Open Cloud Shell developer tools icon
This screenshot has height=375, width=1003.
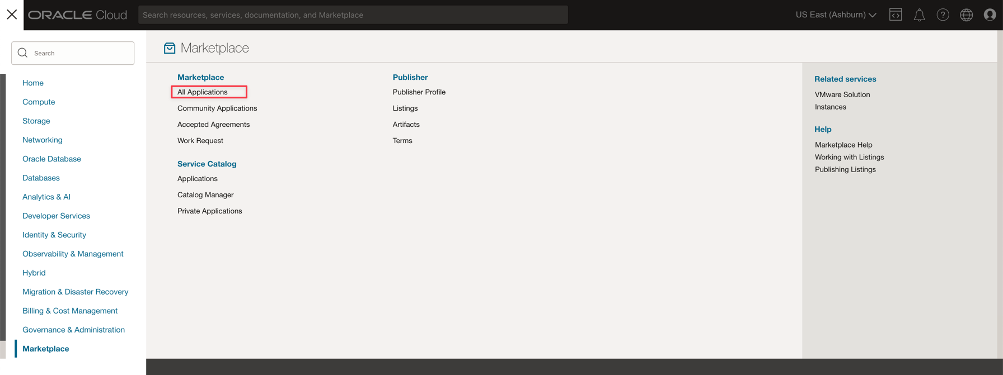[x=896, y=15]
